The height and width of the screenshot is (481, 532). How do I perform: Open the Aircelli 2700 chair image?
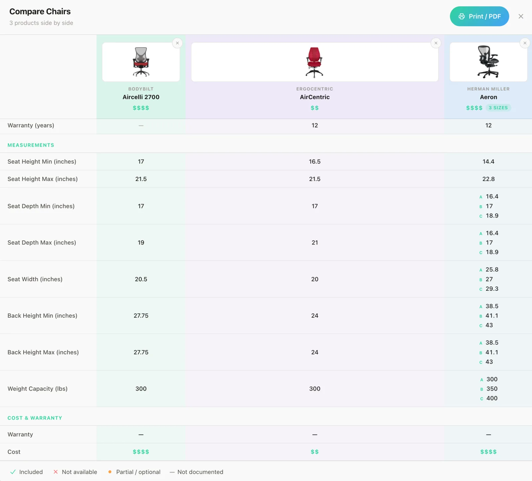141,62
